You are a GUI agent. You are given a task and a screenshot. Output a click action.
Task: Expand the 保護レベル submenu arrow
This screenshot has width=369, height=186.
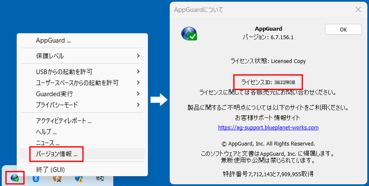[x=138, y=56]
